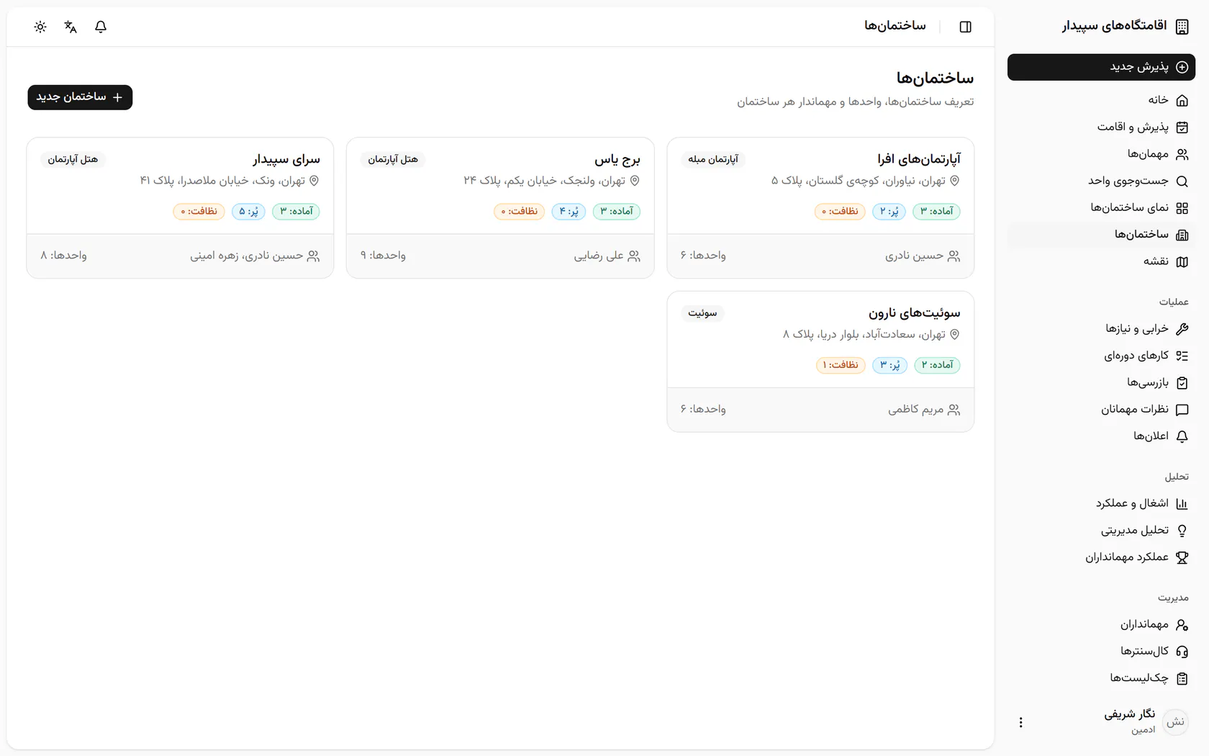Open خرابی و نیازها wrench item
Viewport: 1209px width, 756px height.
click(x=1101, y=328)
